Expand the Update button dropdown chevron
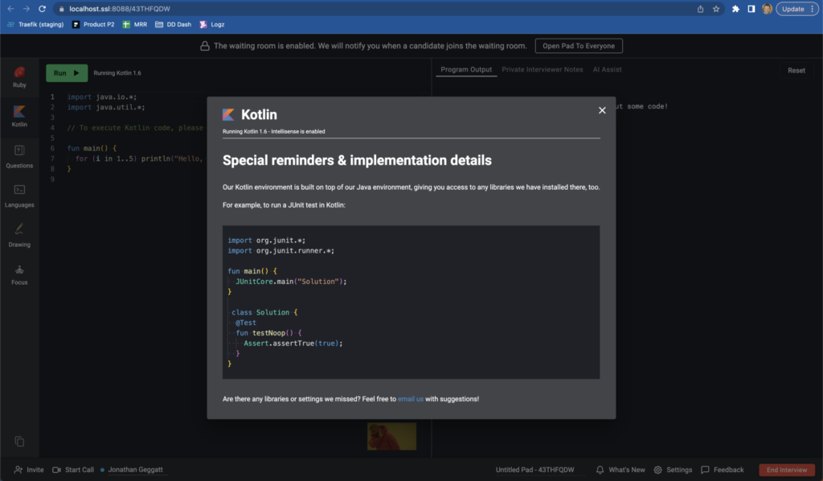This screenshot has height=481, width=823. click(x=811, y=8)
